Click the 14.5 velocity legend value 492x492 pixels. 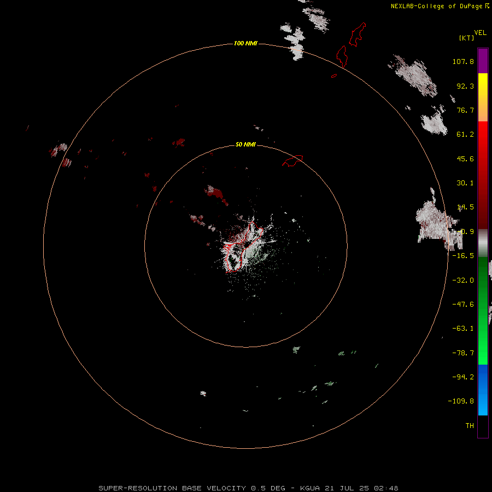pos(465,207)
